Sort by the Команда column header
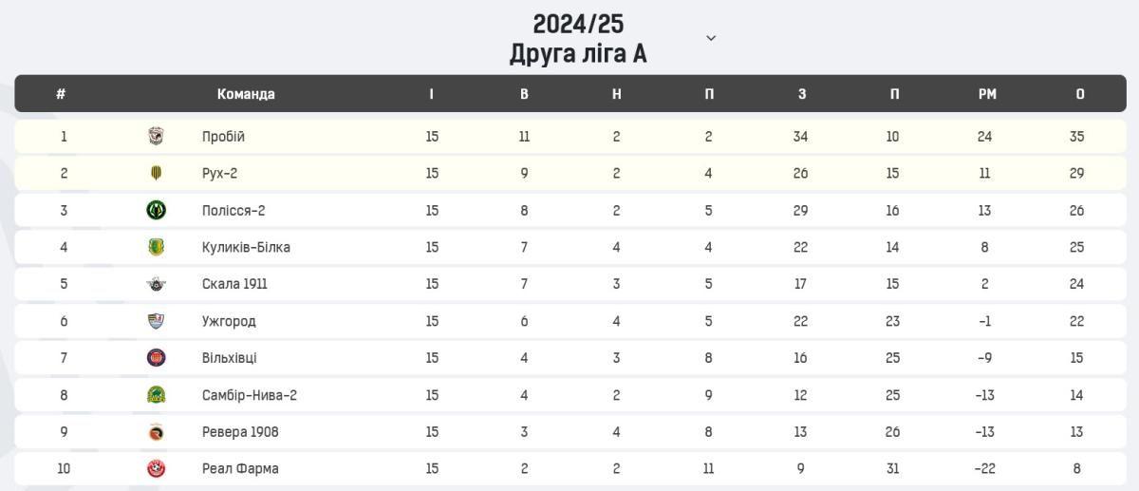 click(x=246, y=94)
